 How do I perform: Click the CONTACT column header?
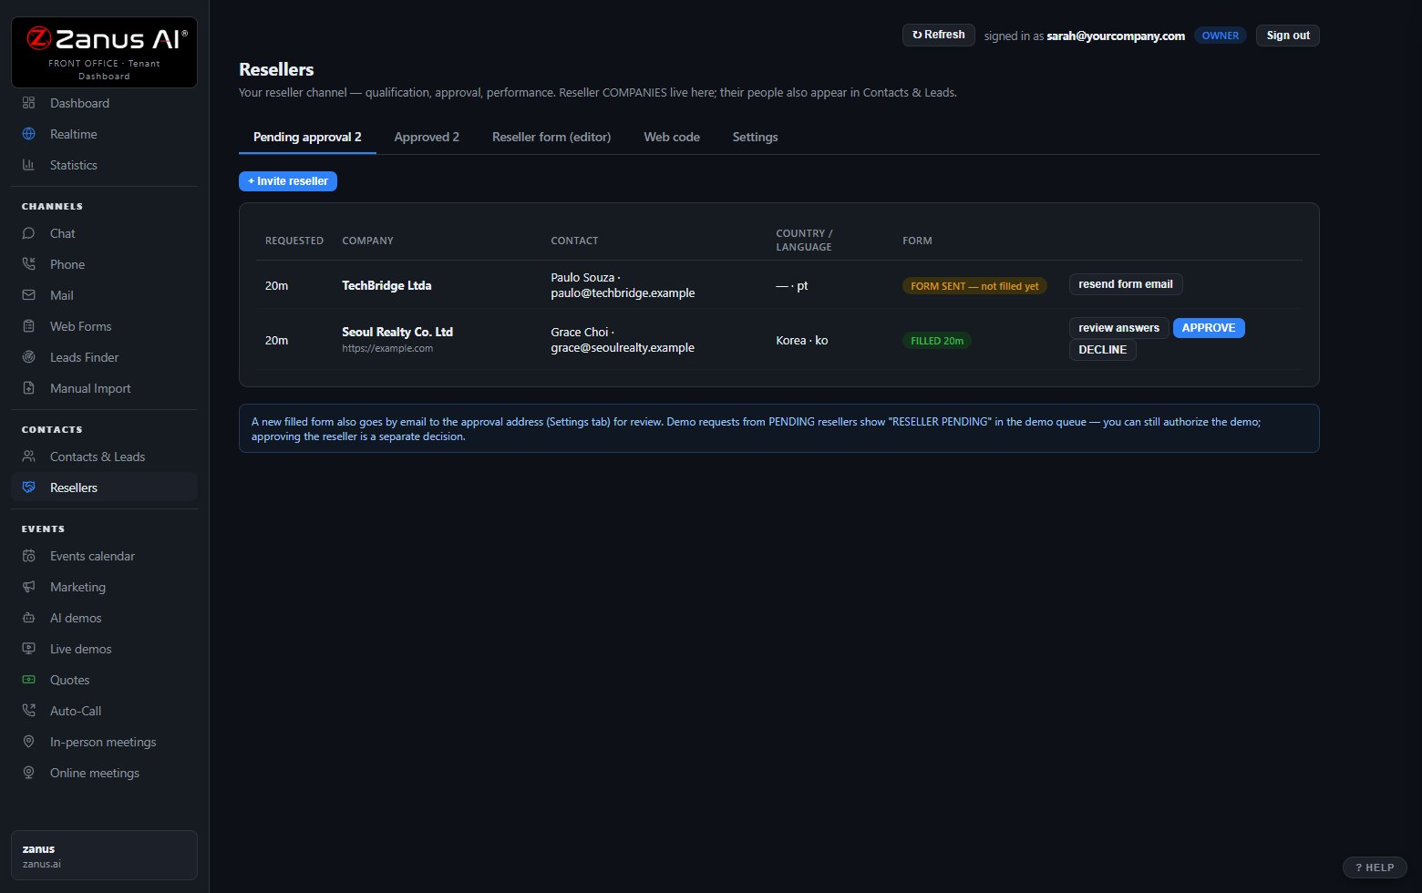point(574,241)
